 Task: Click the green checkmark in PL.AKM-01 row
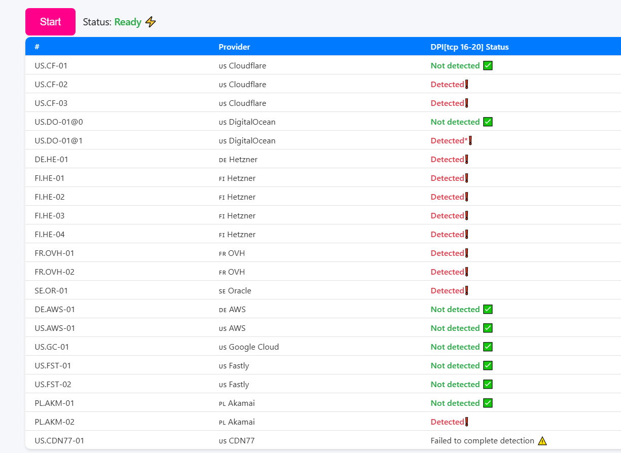[488, 403]
